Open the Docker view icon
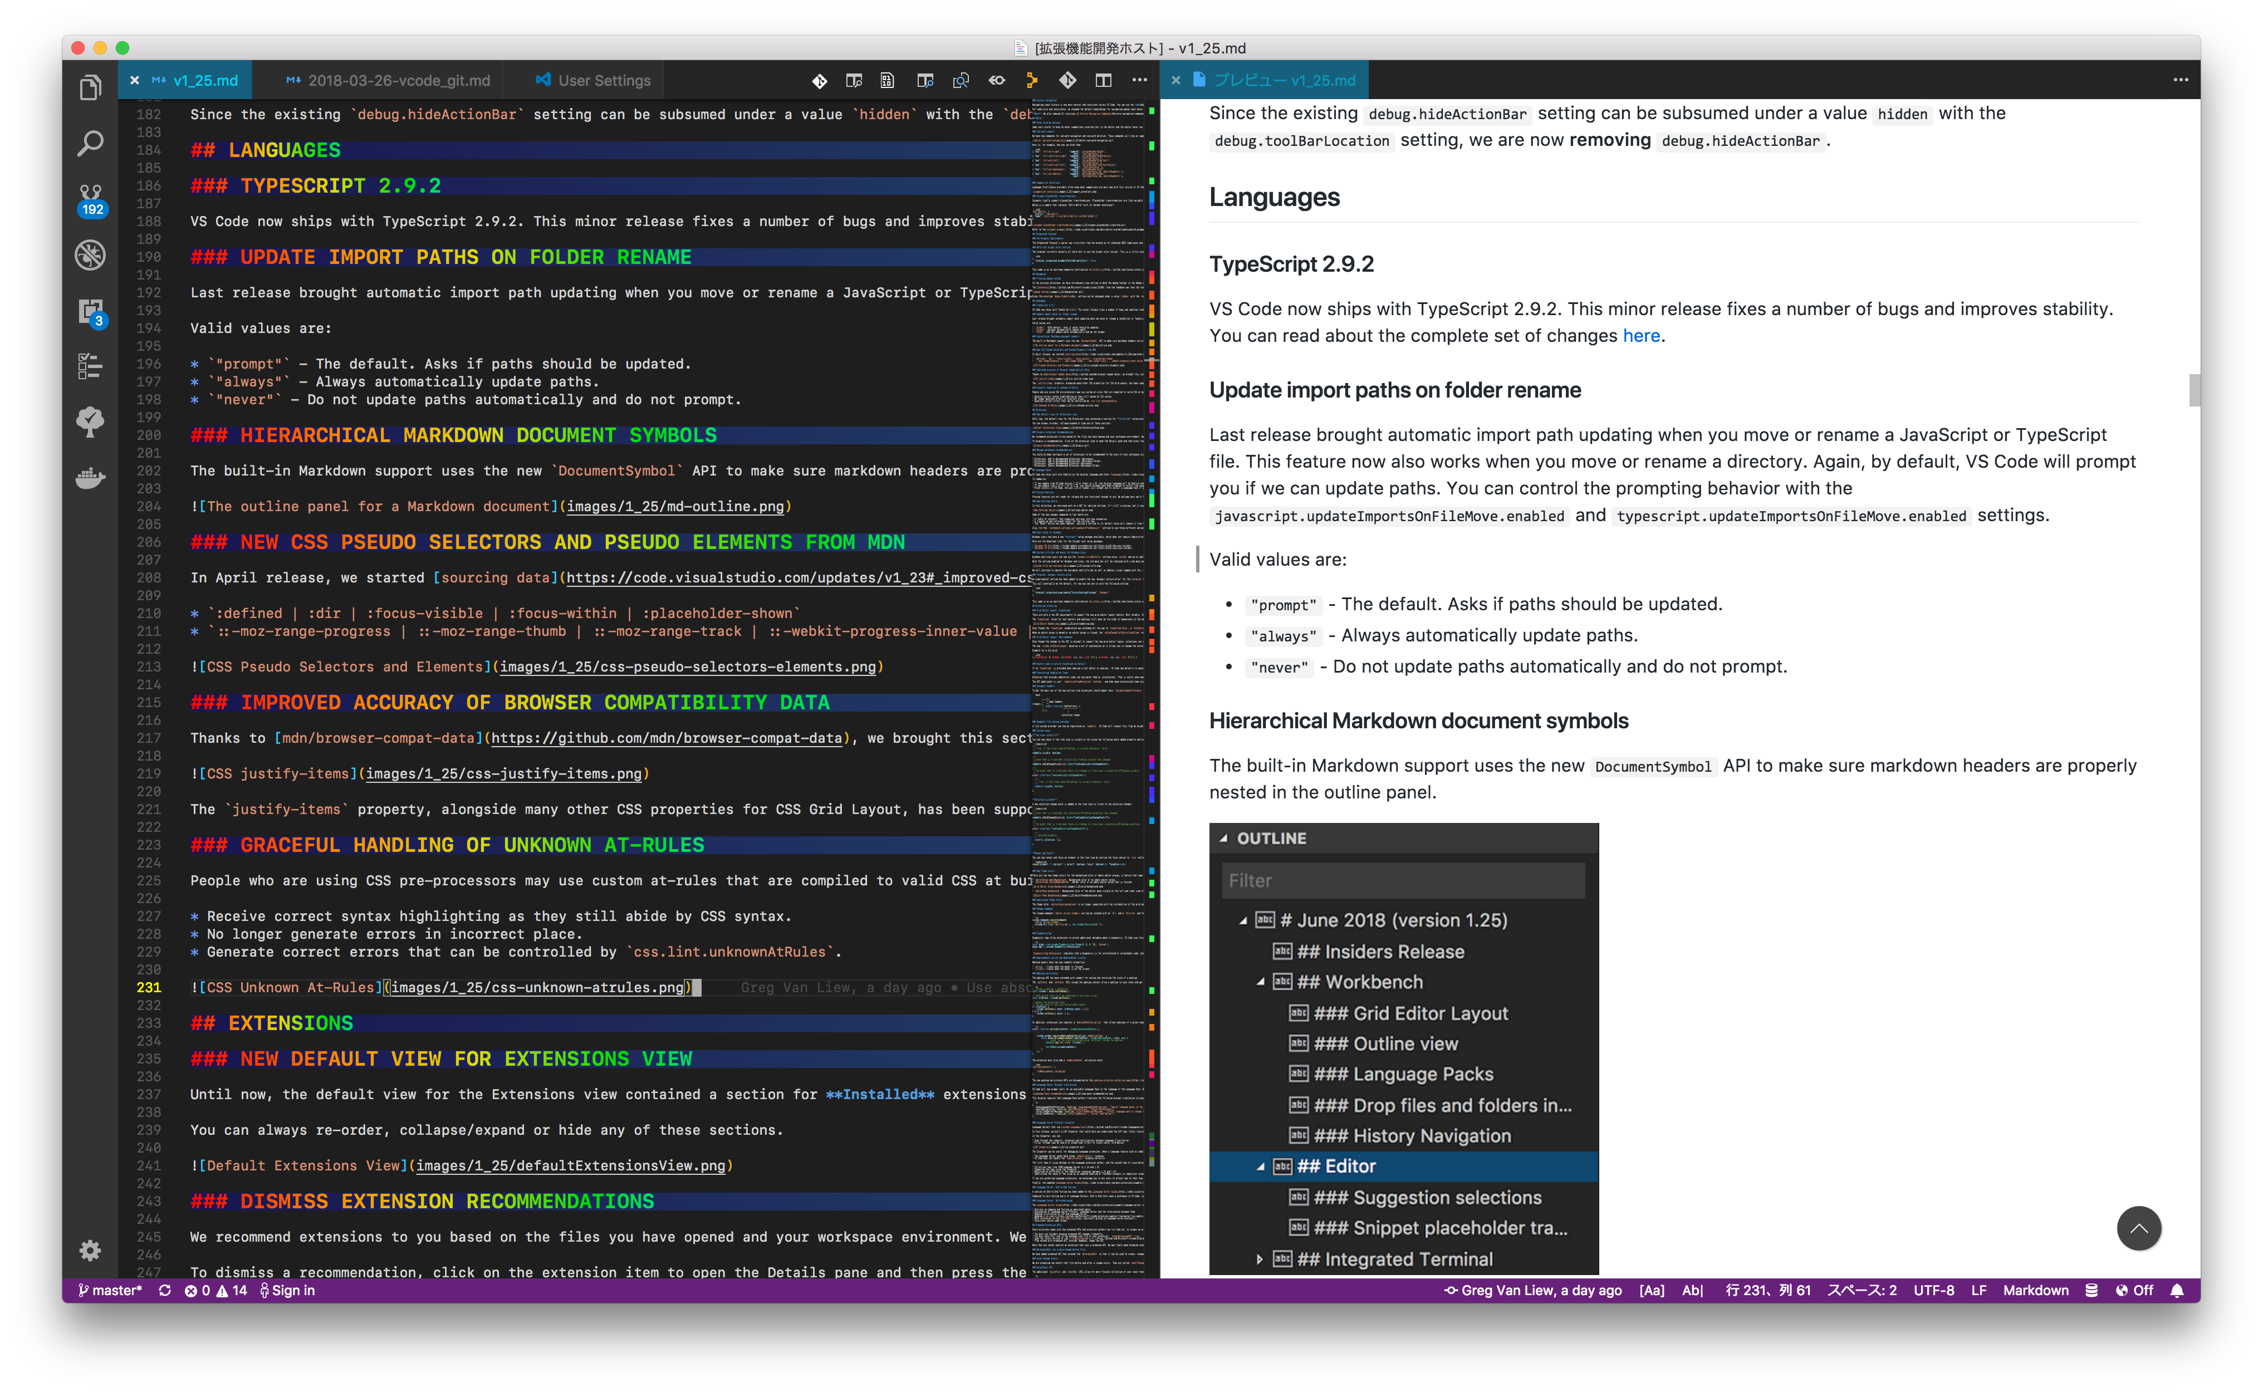The image size is (2263, 1392). [x=90, y=477]
